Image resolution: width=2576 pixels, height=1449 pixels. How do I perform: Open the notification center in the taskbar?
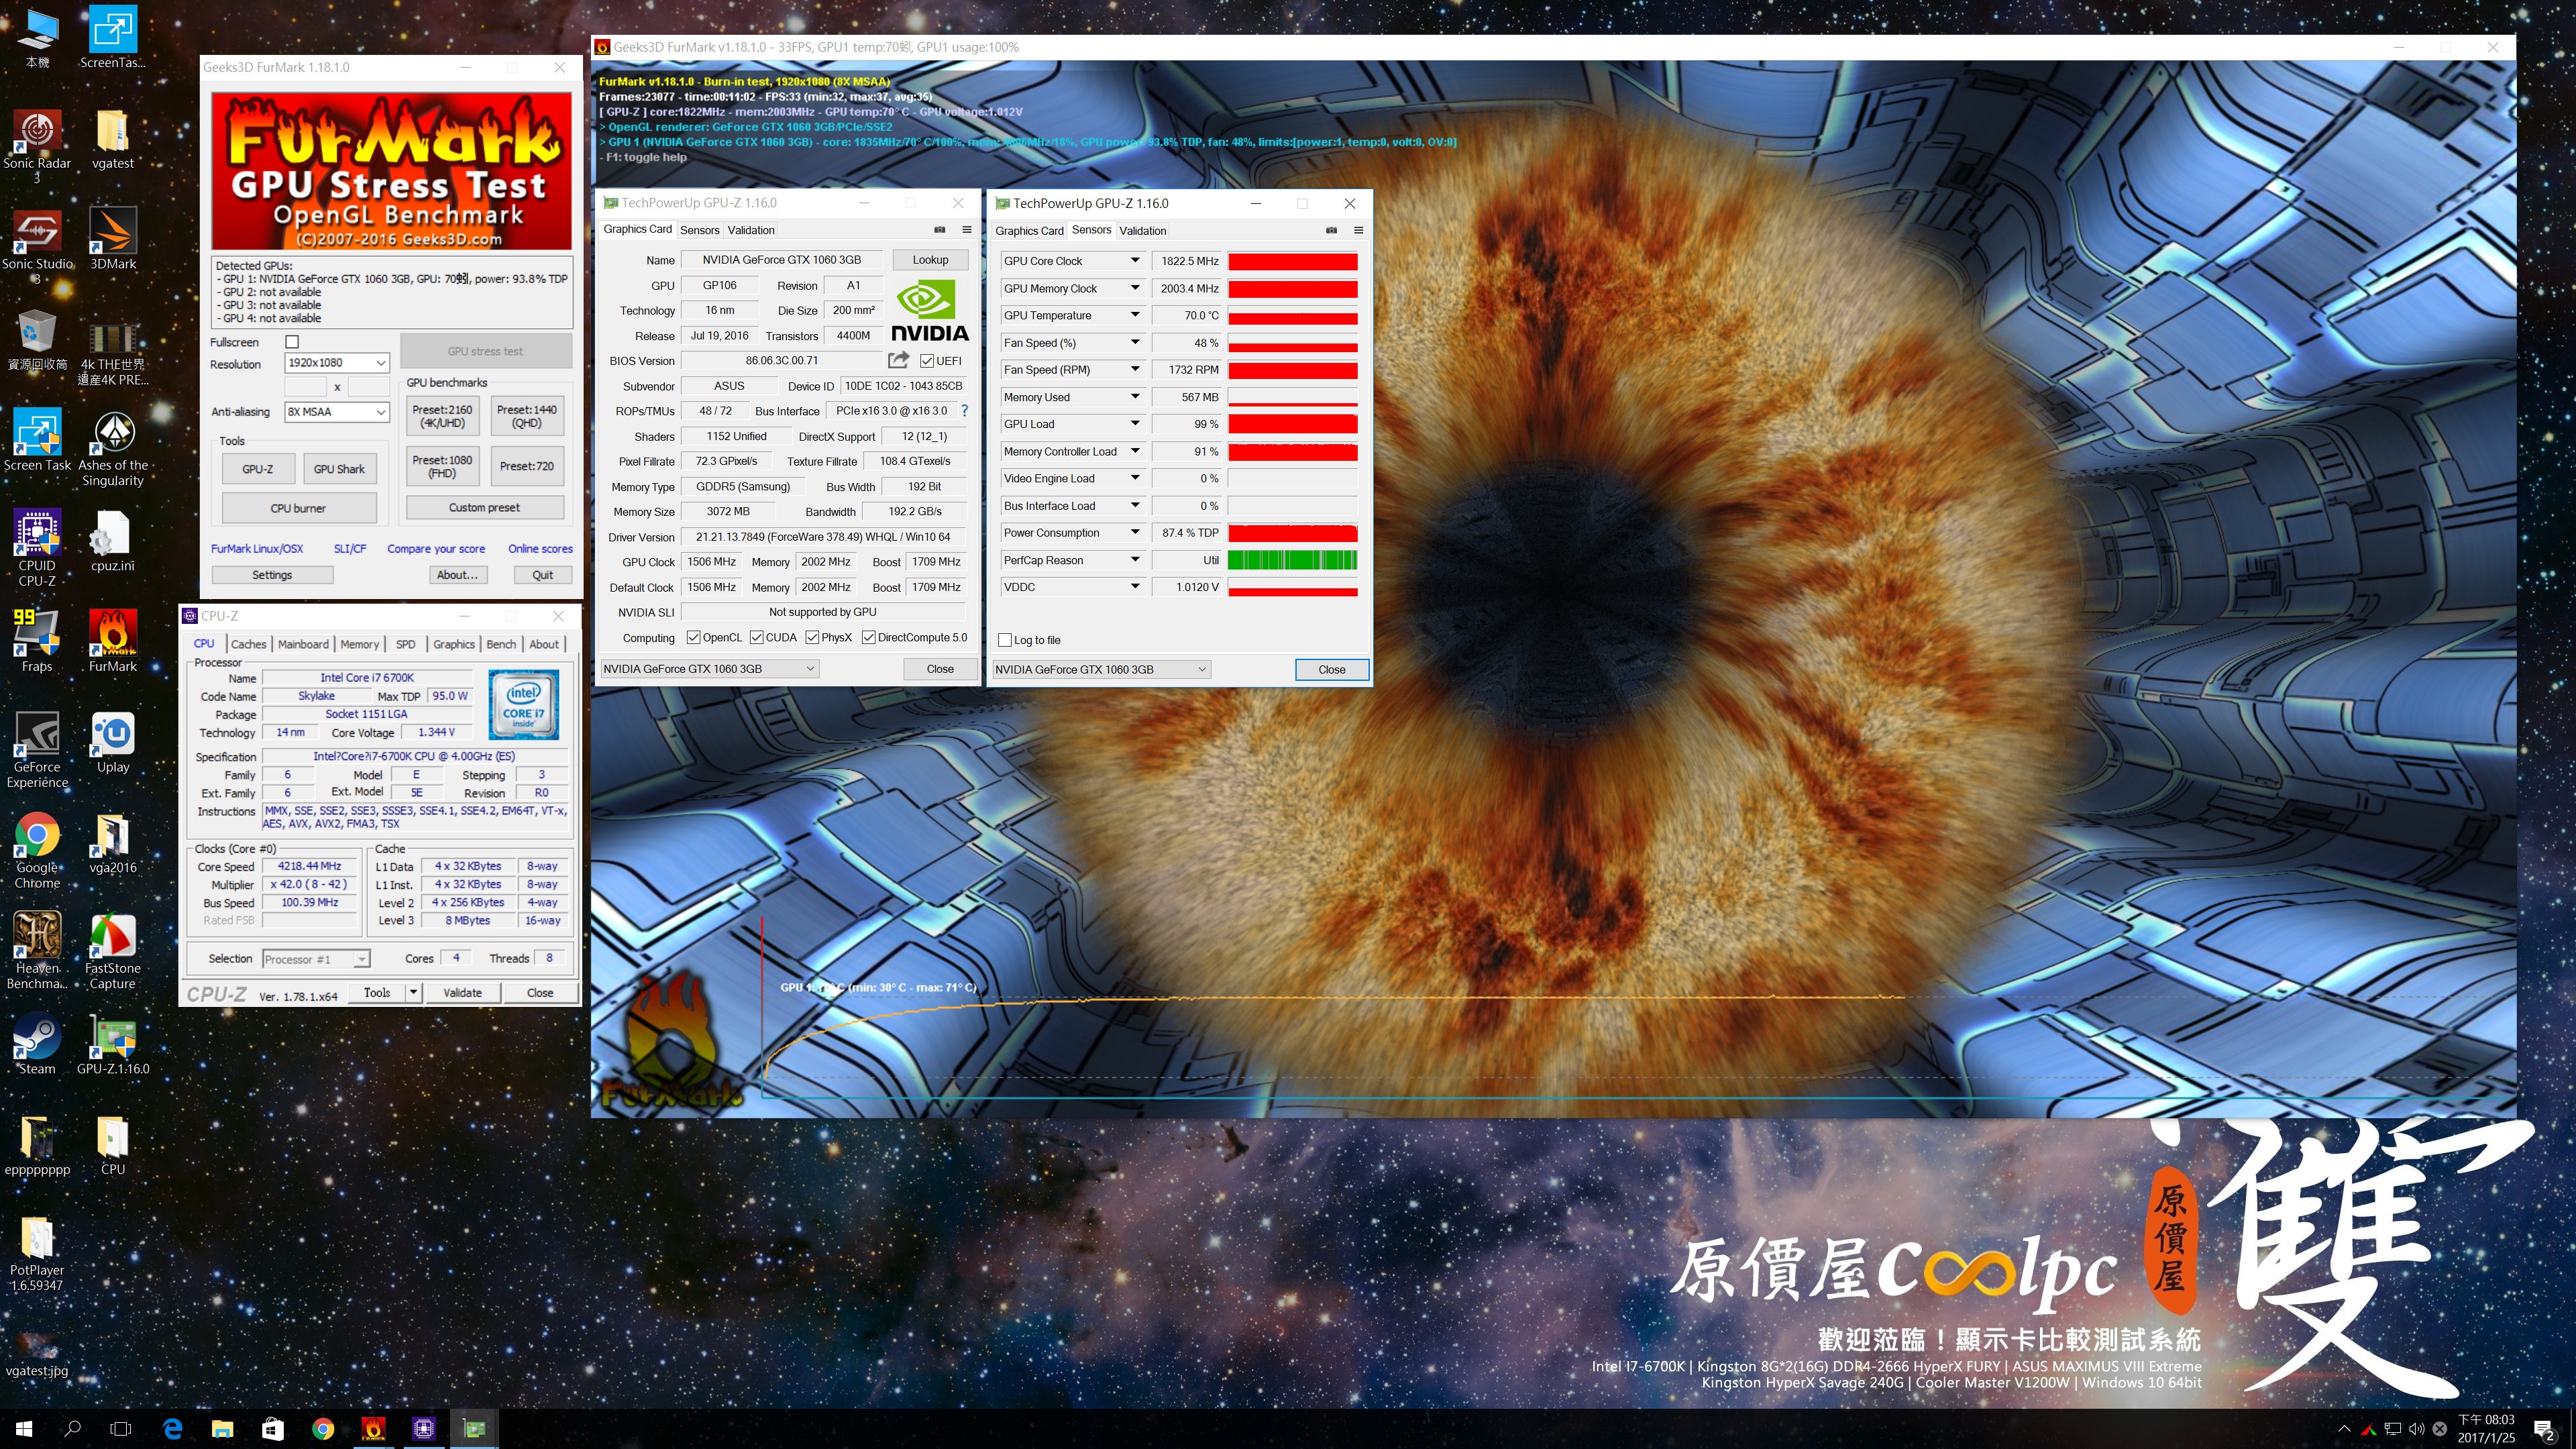pos(2543,1429)
